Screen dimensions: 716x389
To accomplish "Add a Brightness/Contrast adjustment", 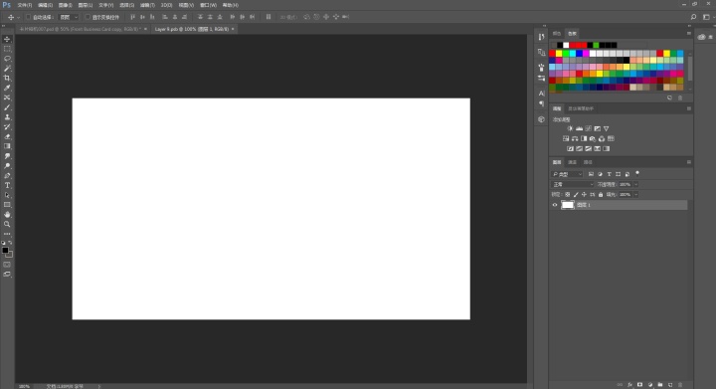I will [x=570, y=128].
